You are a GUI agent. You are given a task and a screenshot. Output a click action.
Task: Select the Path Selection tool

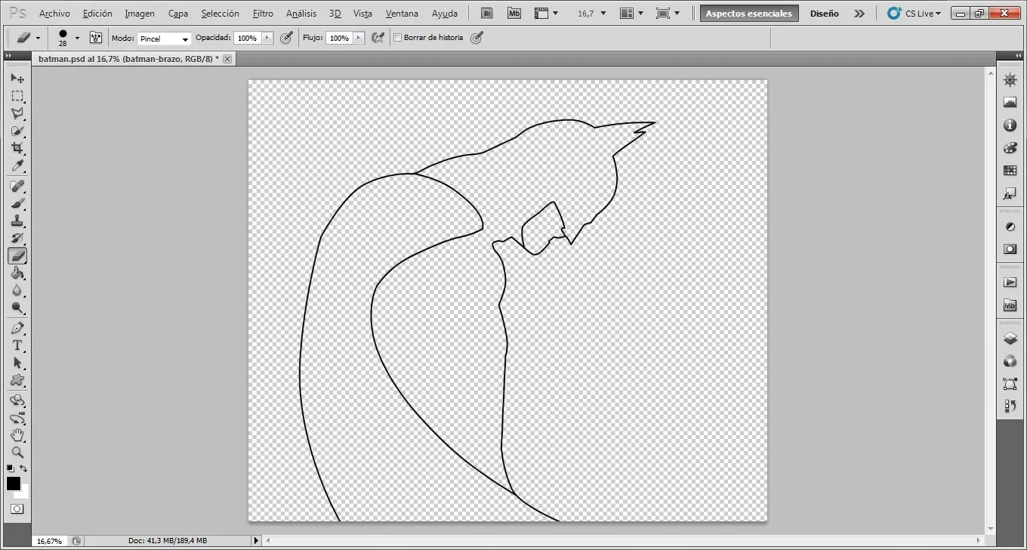[17, 363]
